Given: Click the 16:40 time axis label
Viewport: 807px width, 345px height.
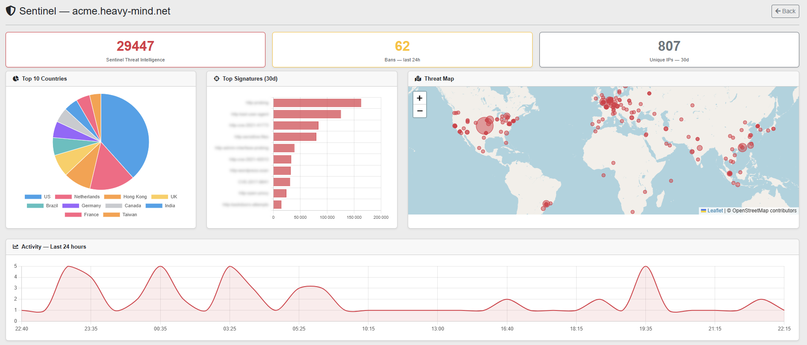Looking at the screenshot, I should (507, 329).
